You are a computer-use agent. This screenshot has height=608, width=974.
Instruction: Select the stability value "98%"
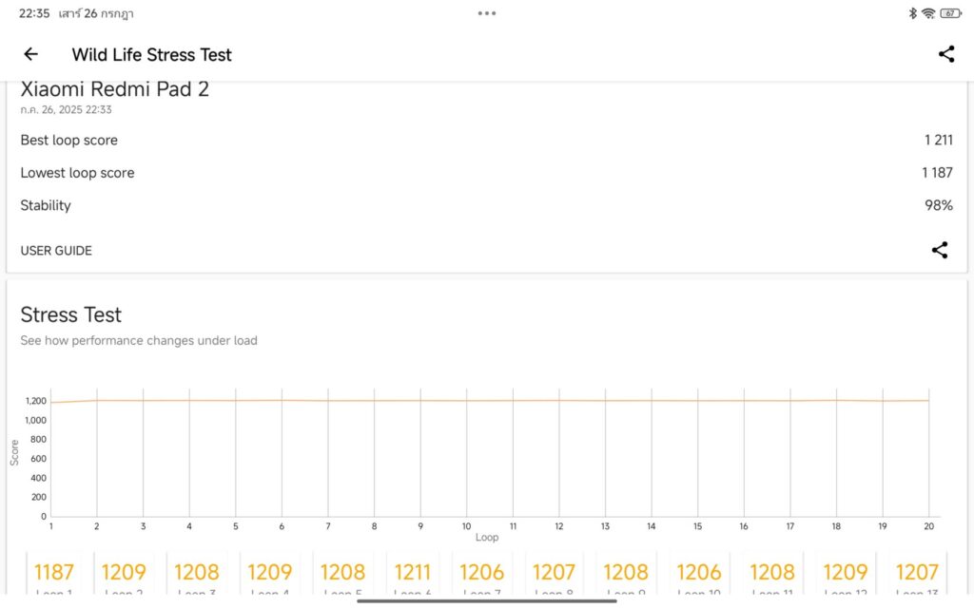click(x=939, y=205)
